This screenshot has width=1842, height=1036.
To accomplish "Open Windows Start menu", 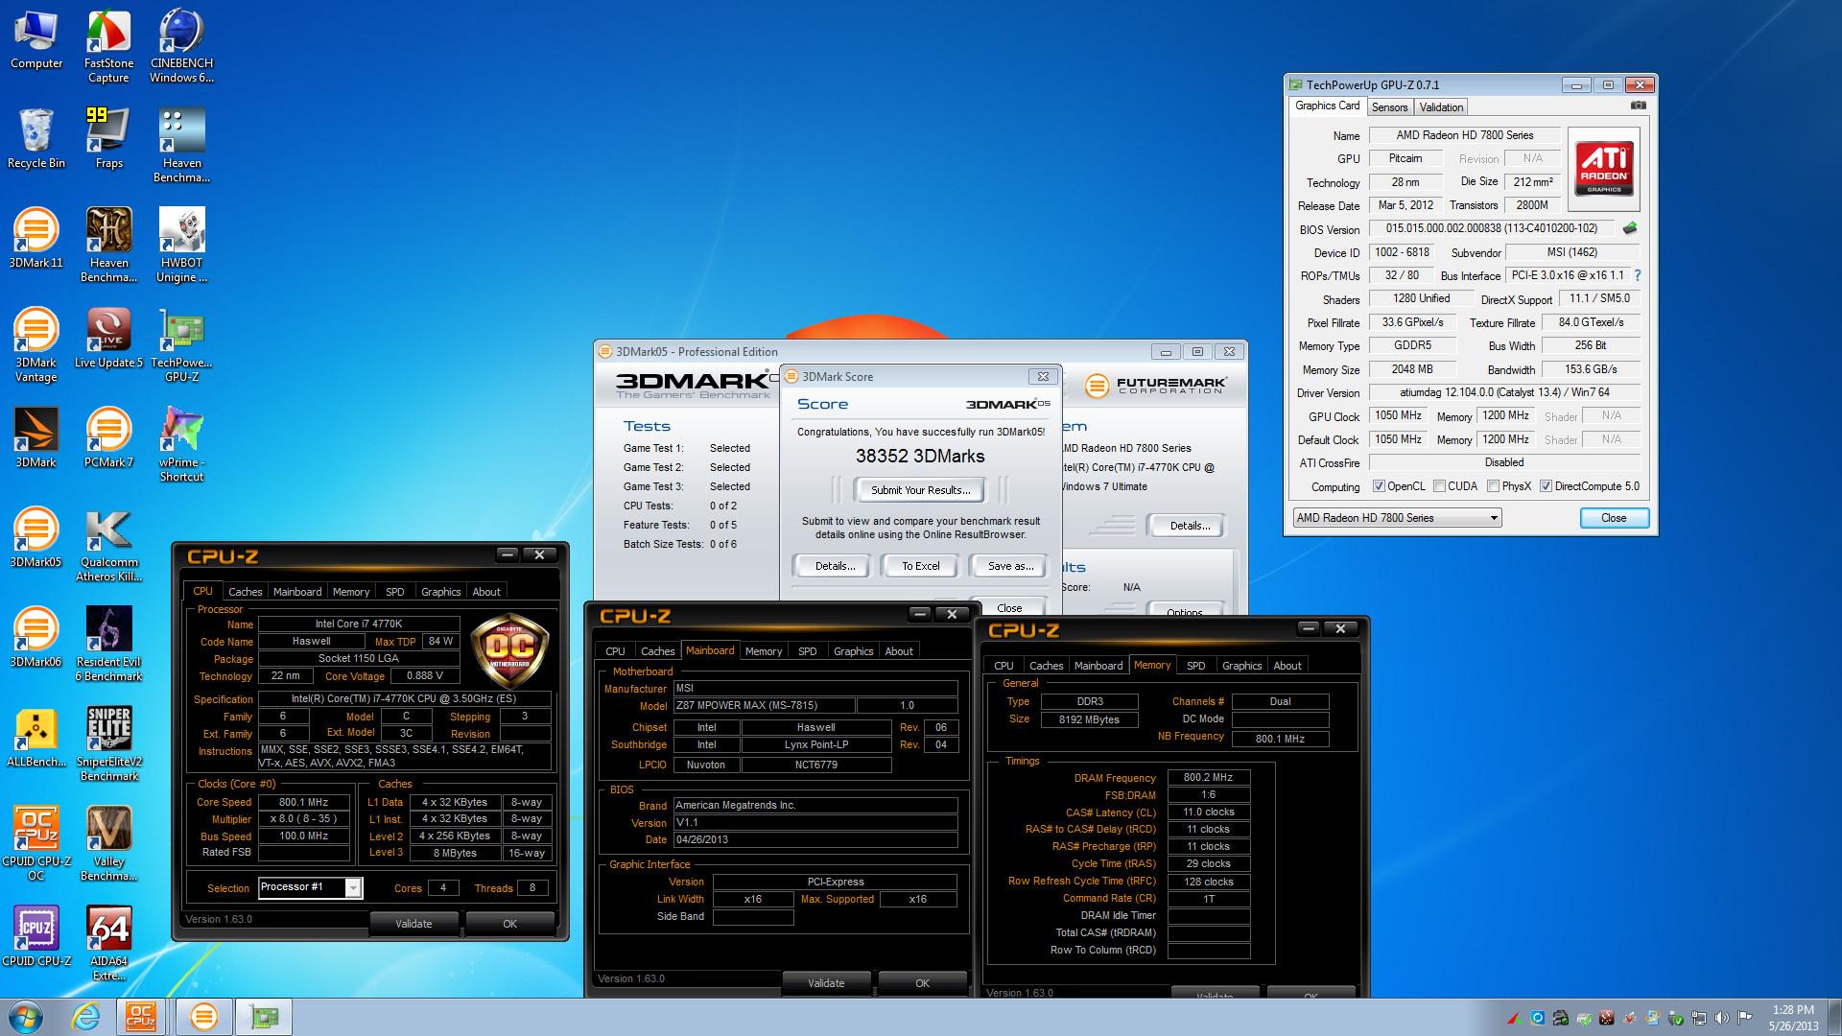I will [26, 1017].
